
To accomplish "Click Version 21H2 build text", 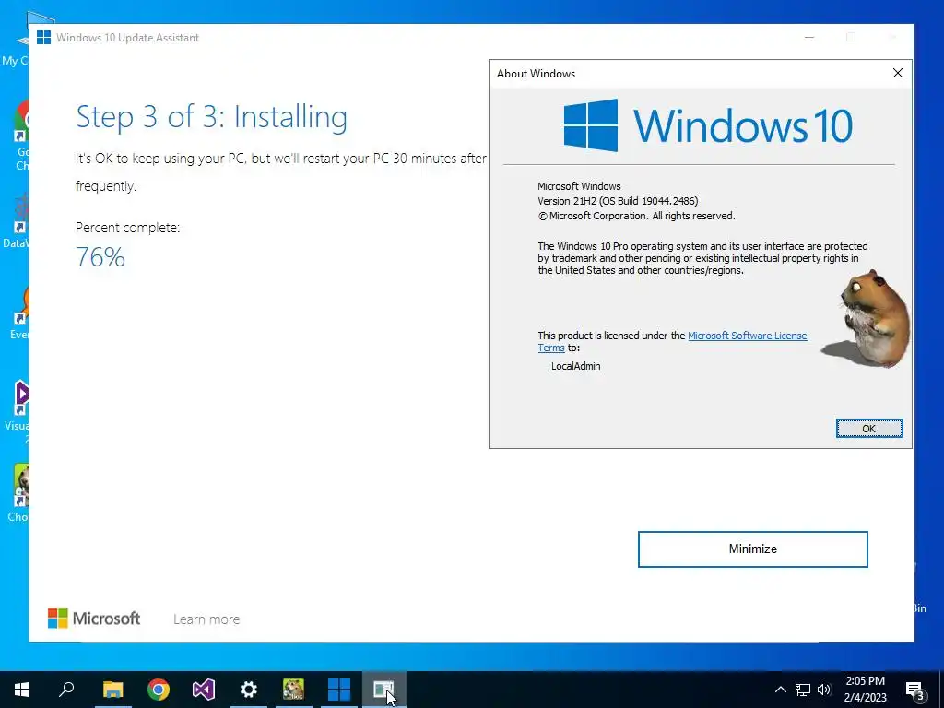I will 618,201.
